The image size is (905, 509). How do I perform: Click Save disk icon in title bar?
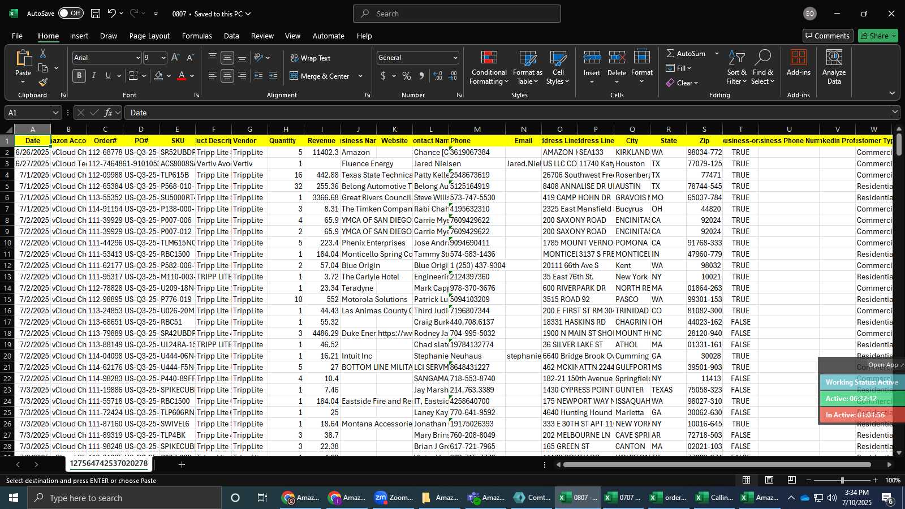click(96, 14)
